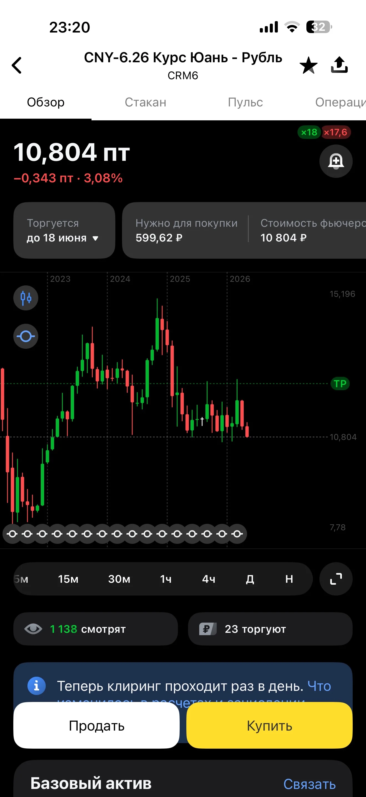Screen dimensions: 366x797
Task: Open the Операции tab
Action: [x=340, y=103]
